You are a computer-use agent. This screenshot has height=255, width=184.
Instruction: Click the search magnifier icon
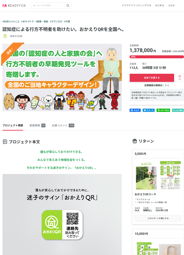(x=68, y=6)
